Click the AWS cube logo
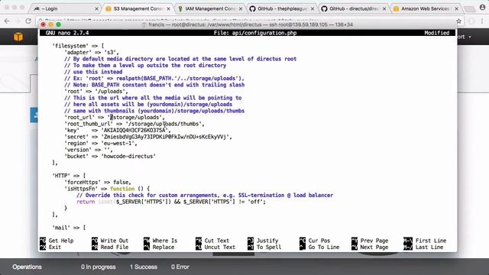Image resolution: width=489 pixels, height=275 pixels. pos(18,37)
